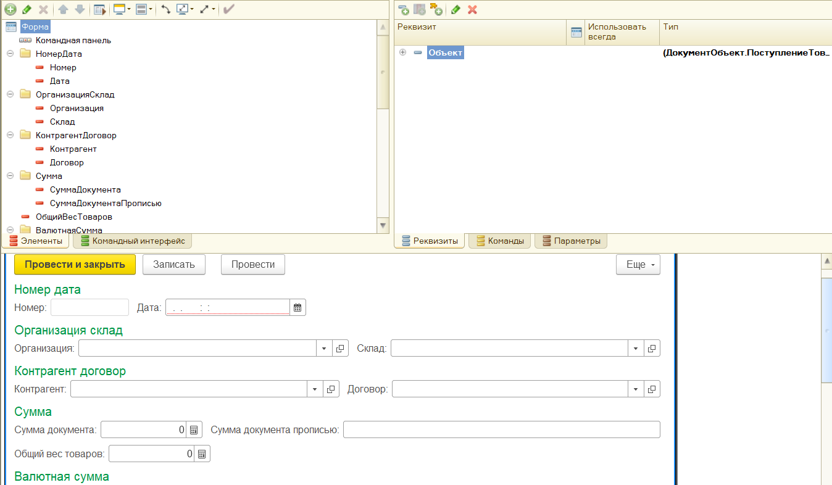Click the red X delete attribute icon
The width and height of the screenshot is (832, 485).
[x=472, y=9]
